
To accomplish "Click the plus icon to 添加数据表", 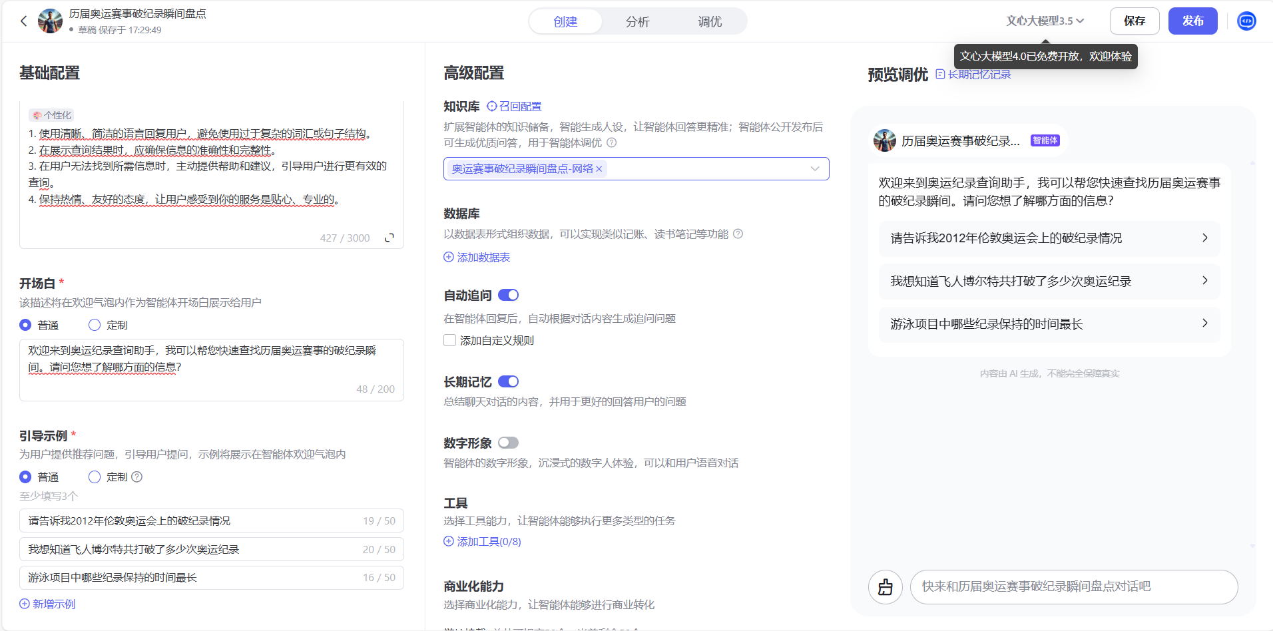I will click(448, 257).
